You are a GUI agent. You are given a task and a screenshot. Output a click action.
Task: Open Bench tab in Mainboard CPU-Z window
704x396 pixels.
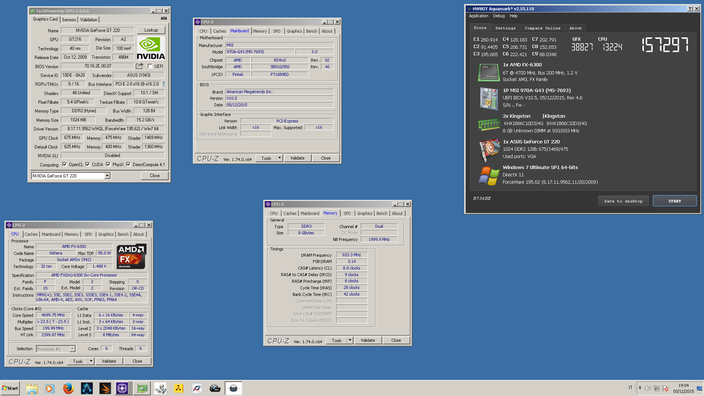[x=312, y=31]
